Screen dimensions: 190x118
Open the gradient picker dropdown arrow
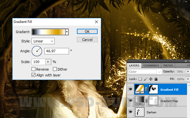pyautogui.click(x=67, y=32)
